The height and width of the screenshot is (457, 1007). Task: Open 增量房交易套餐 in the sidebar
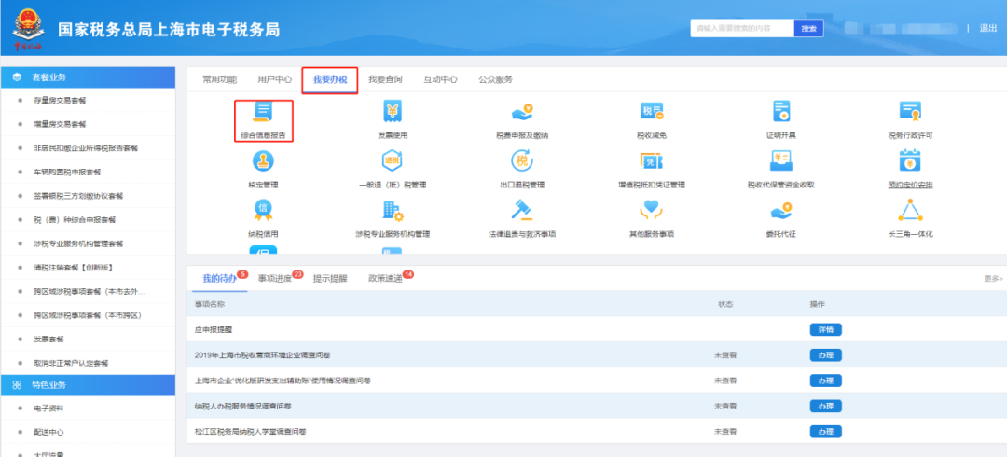click(x=60, y=124)
